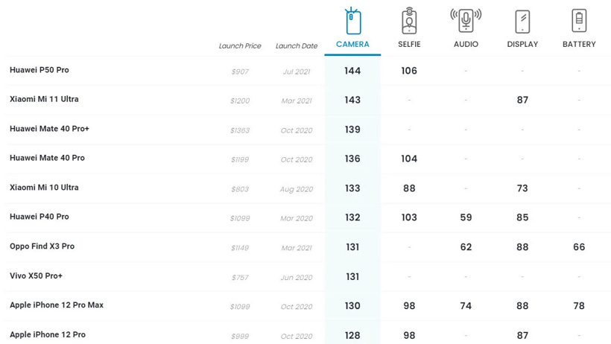The height and width of the screenshot is (344, 611).
Task: Open Vivo X50 Pro+ device link
Action: click(36, 276)
